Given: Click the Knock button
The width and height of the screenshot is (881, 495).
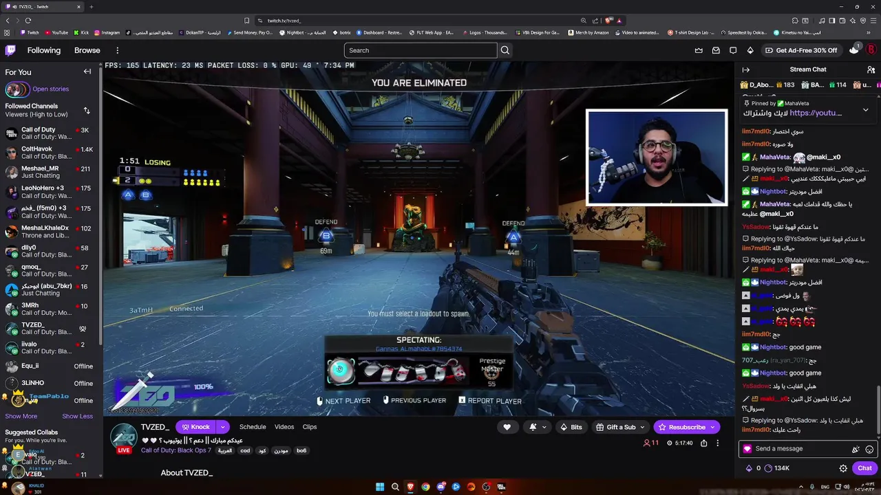Looking at the screenshot, I should [195, 427].
